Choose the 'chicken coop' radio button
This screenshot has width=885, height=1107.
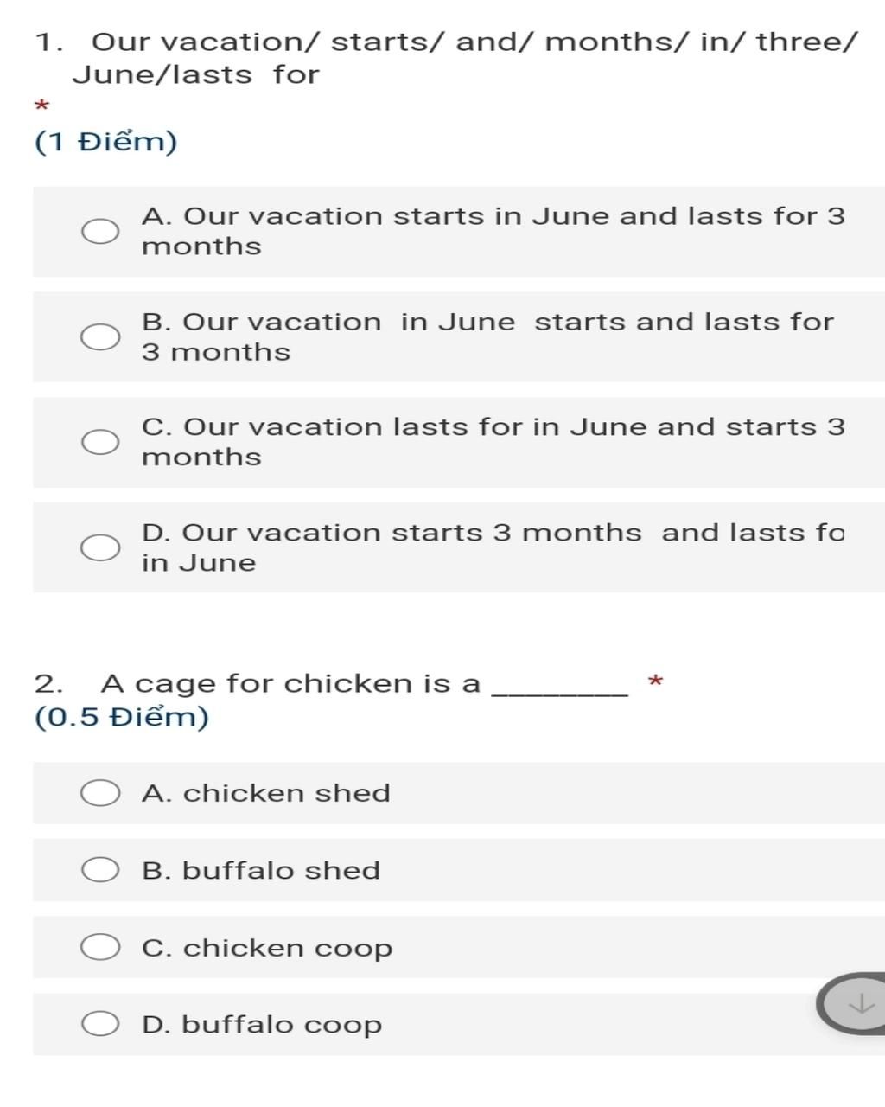[x=100, y=947]
